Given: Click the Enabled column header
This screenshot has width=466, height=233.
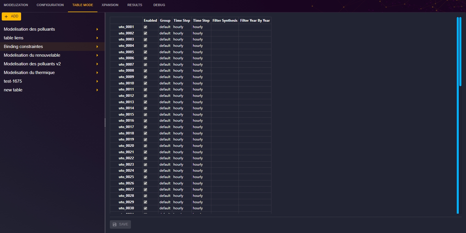Looking at the screenshot, I should (x=150, y=21).
